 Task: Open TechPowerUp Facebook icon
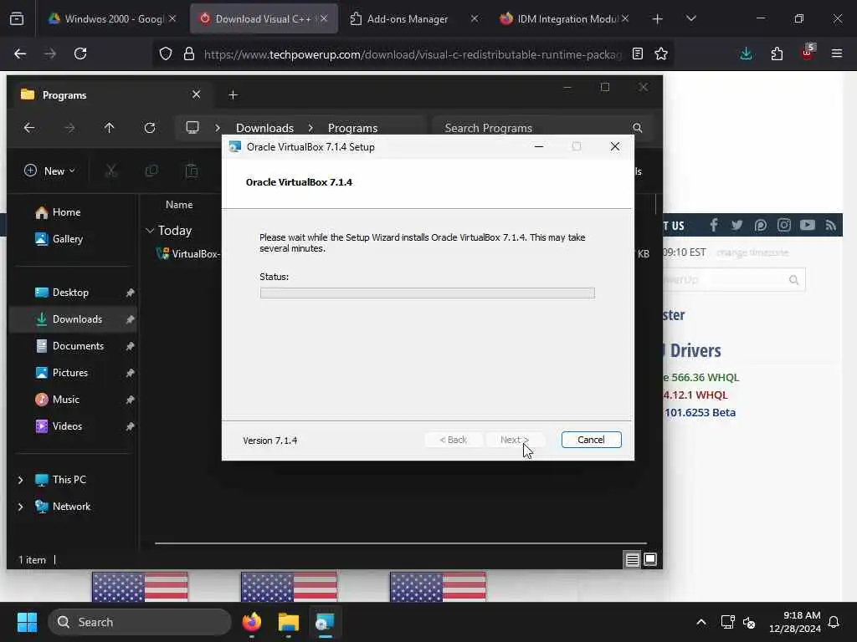coord(714,225)
